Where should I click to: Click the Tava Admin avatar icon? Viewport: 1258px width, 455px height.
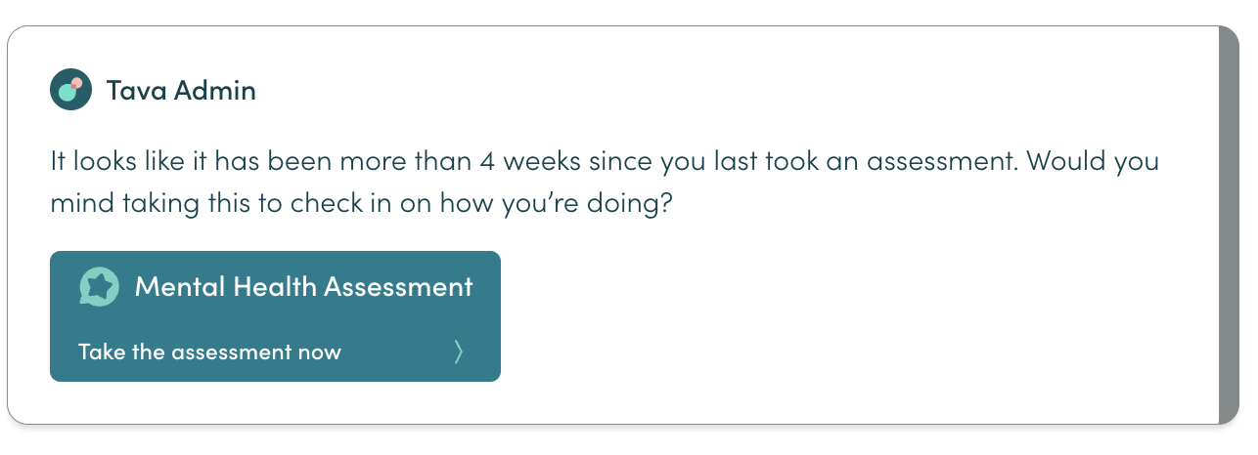[70, 91]
